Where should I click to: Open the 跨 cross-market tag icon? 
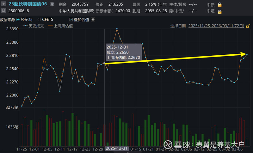pos(52,4)
